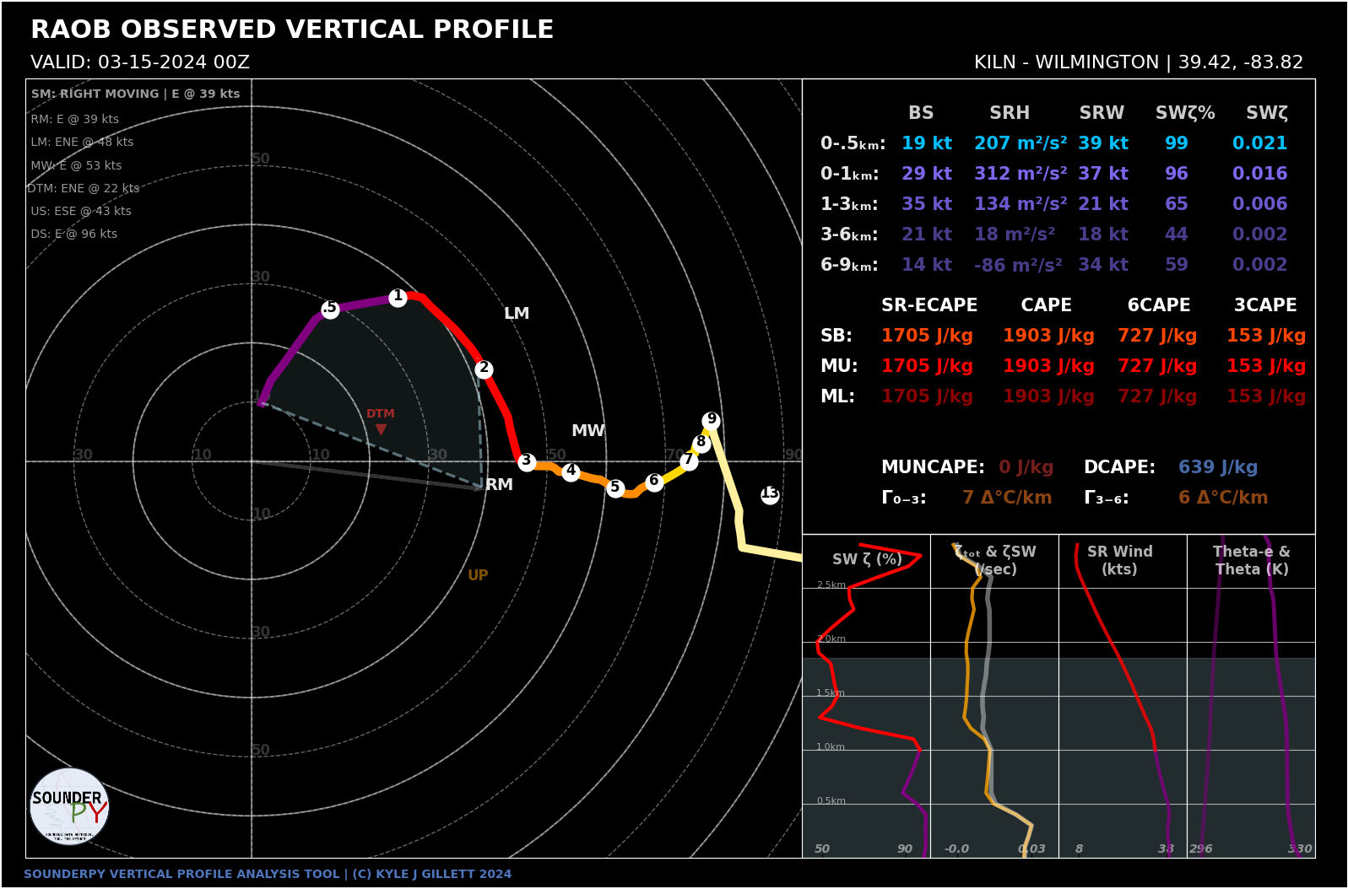Click the 7 Δ°C/km lapse rate value
Screen dimensions: 1348x889
(1007, 498)
